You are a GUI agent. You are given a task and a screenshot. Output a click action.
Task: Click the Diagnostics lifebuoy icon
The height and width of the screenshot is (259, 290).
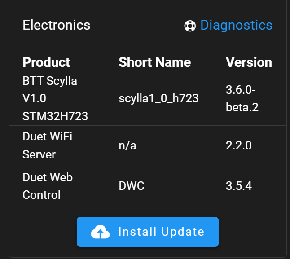pos(190,26)
